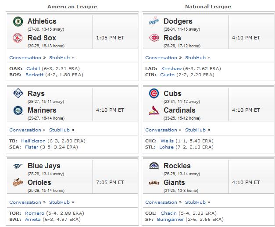Click the Cubs team logo

(154, 93)
